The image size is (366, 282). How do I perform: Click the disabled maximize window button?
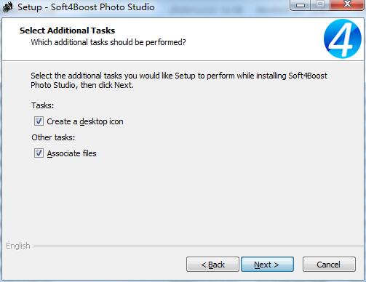[320, 5]
